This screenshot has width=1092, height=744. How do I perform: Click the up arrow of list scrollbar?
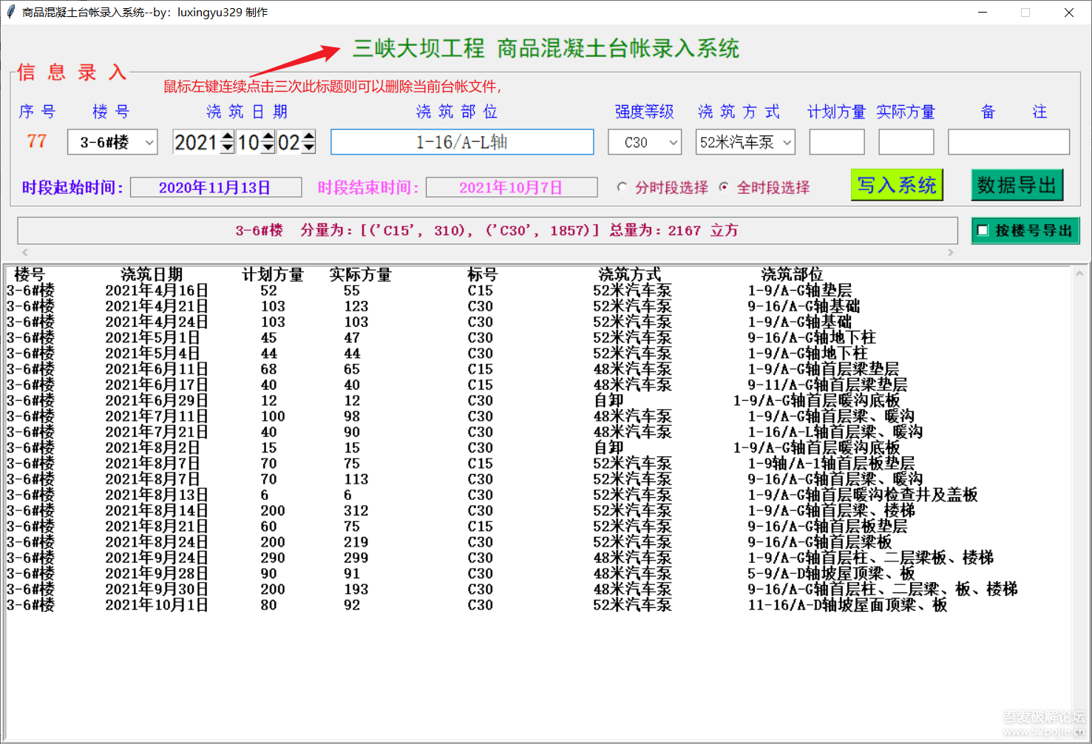1079,273
